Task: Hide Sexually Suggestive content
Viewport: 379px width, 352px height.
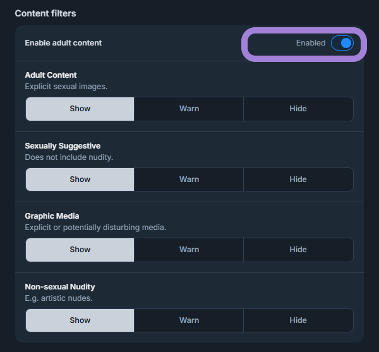Action: pos(298,179)
